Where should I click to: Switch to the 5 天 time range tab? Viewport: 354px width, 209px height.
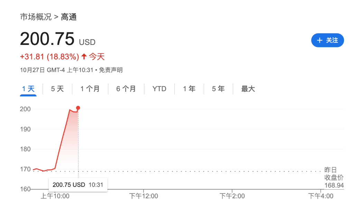(x=57, y=89)
